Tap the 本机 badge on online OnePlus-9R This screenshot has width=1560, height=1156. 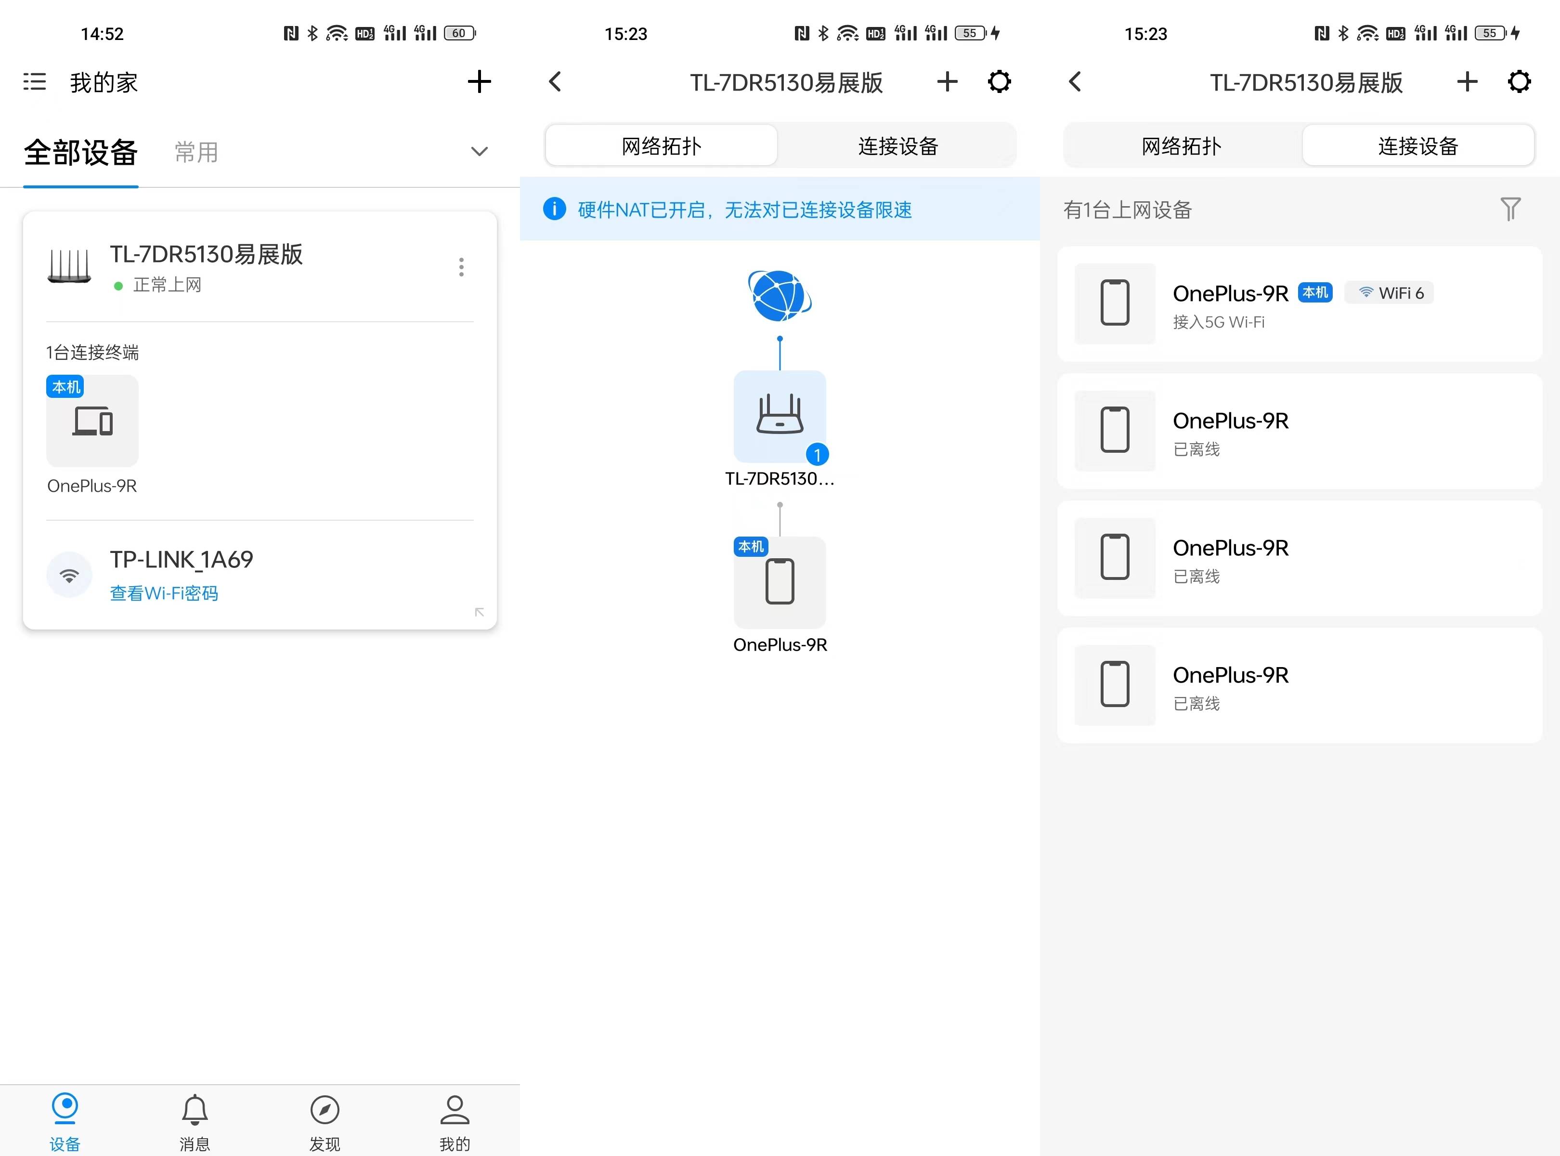point(1315,292)
